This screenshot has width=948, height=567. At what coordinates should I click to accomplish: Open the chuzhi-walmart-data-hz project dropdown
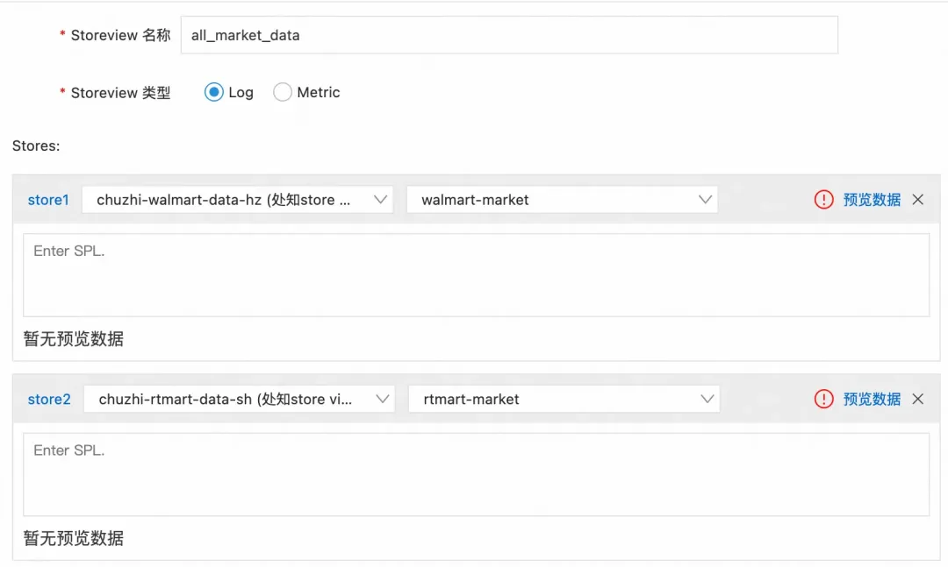click(237, 199)
